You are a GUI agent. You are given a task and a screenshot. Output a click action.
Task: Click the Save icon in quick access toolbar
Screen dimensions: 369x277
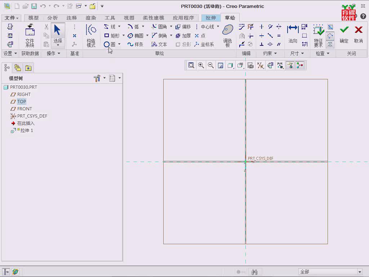coord(34,6)
